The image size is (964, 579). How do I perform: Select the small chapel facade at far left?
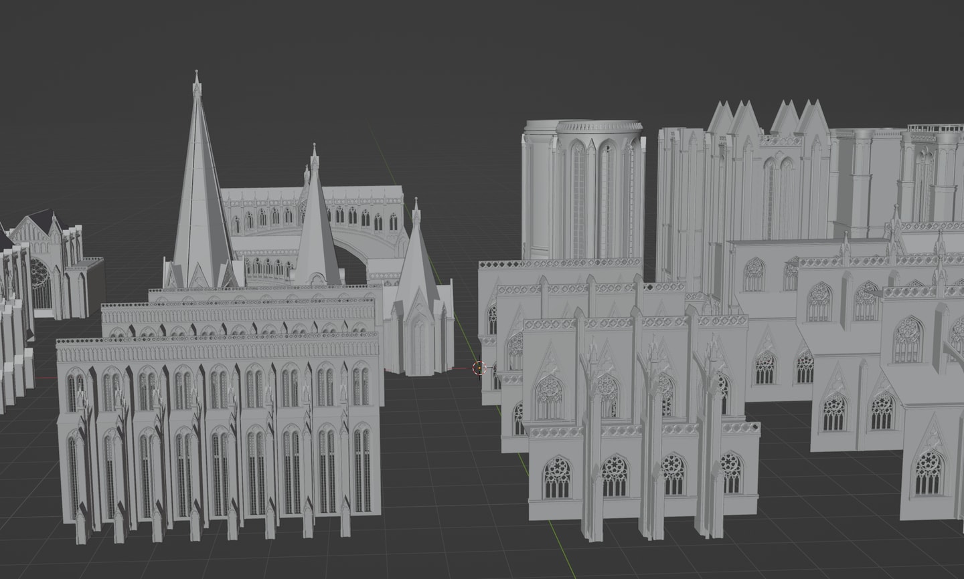click(57, 267)
